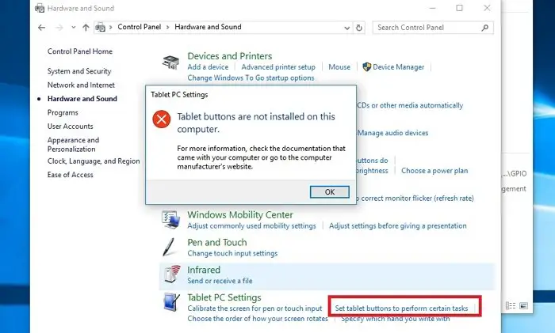The image size is (555, 333).
Task: Select Hardware and Sound in sidebar
Action: click(82, 99)
